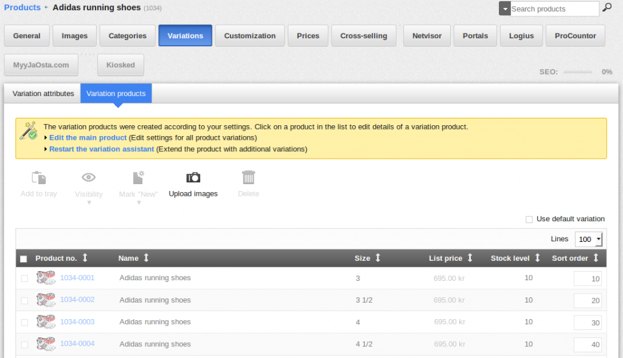The width and height of the screenshot is (623, 358).
Task: Switch to the General tab
Action: [27, 36]
